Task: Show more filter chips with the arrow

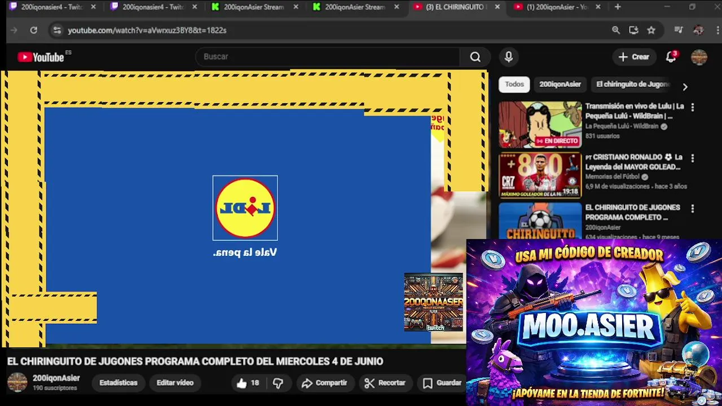Action: click(685, 87)
